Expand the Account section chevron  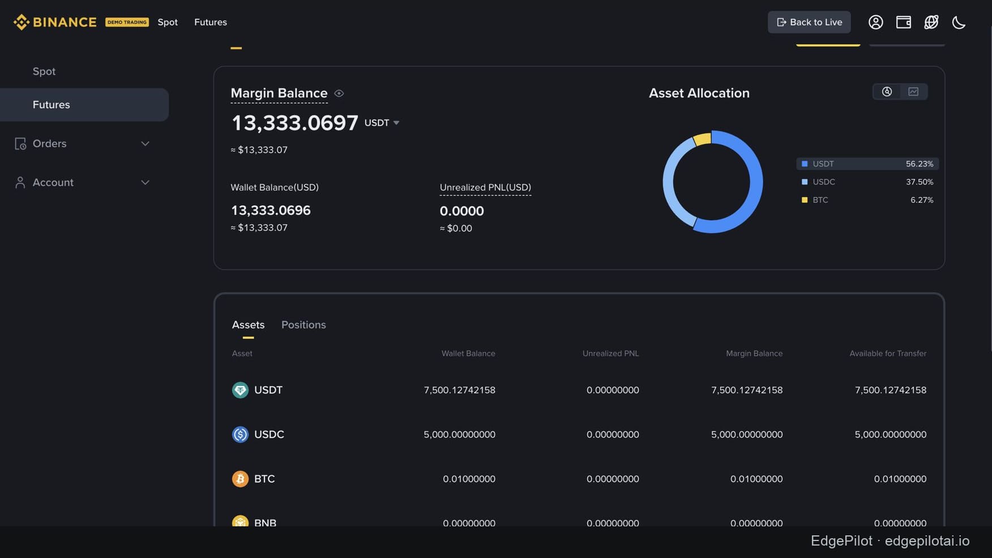click(x=145, y=182)
